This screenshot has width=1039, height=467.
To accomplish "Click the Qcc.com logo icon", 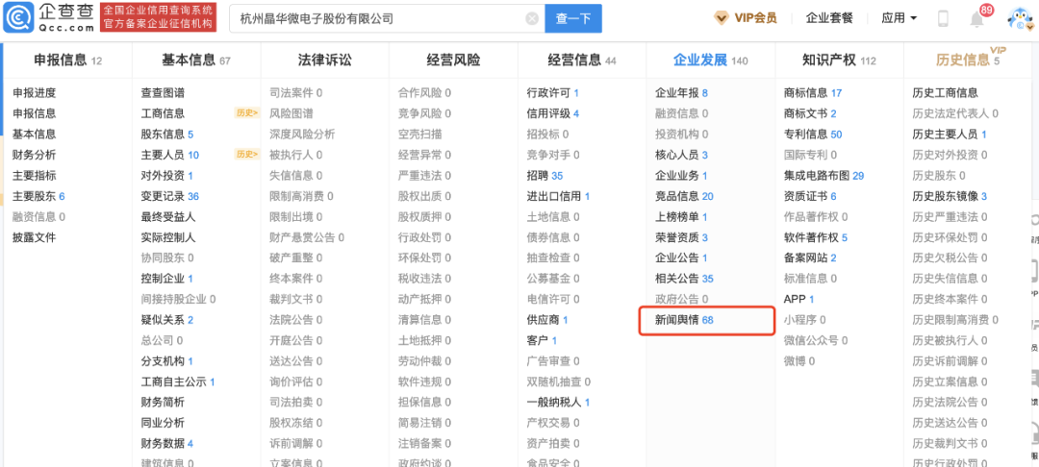I will (19, 19).
